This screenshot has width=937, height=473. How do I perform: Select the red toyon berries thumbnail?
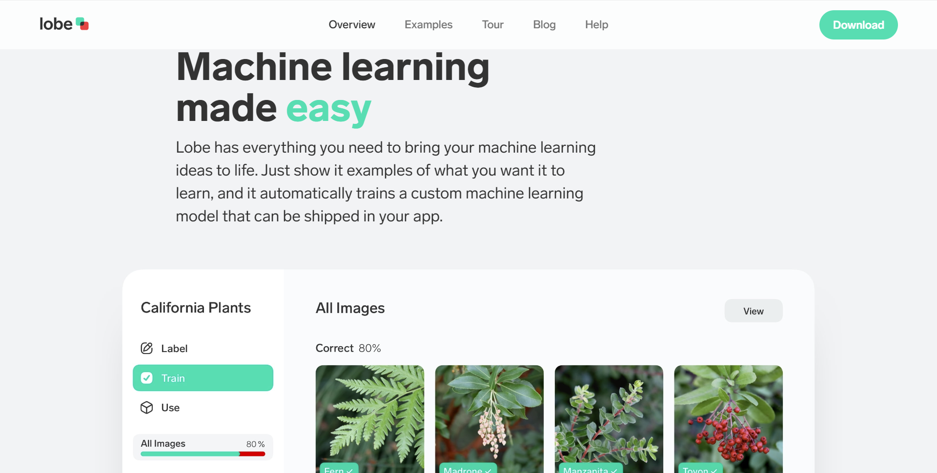729,419
